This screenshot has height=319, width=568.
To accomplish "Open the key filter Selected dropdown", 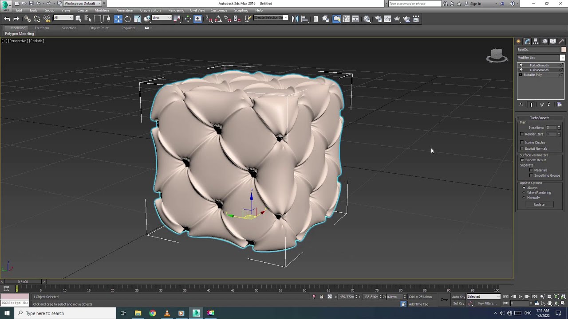I will [484, 296].
